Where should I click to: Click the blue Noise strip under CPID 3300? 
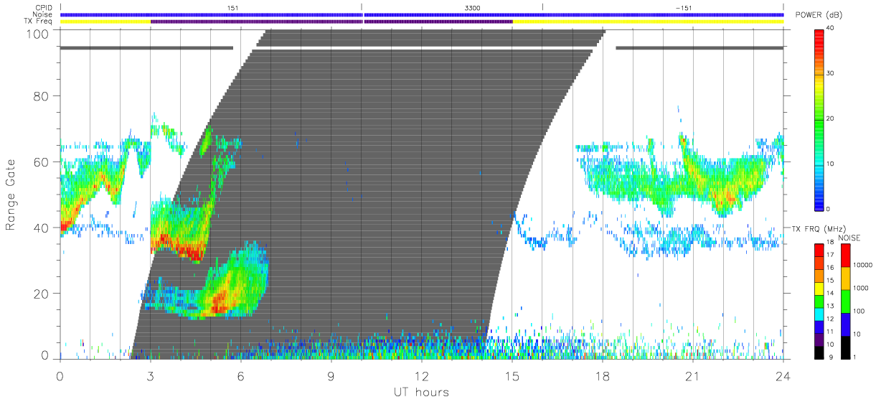point(452,14)
